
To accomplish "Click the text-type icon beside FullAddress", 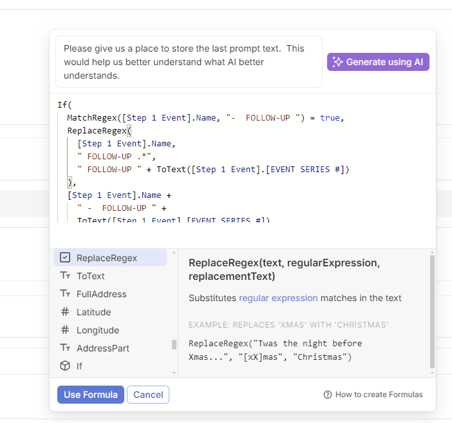I will point(65,294).
